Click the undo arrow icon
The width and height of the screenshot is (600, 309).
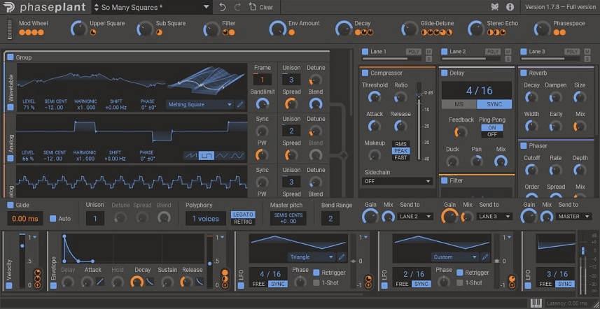point(223,7)
